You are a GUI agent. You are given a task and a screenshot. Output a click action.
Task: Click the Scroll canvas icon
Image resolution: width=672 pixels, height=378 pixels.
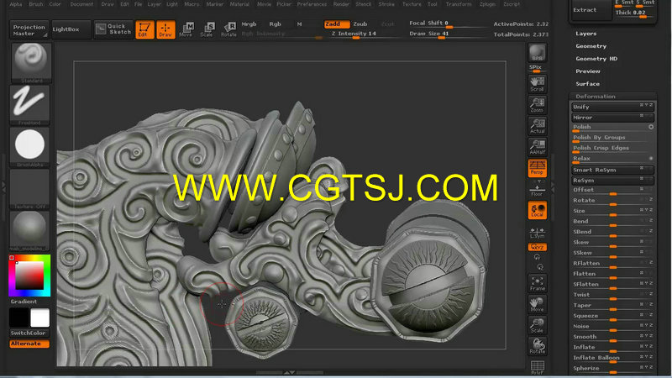(537, 84)
